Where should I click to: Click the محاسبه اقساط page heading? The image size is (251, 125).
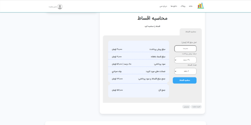152,18
